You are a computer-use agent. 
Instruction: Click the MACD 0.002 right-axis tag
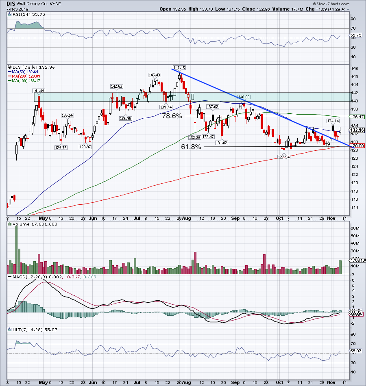pyautogui.click(x=356, y=312)
